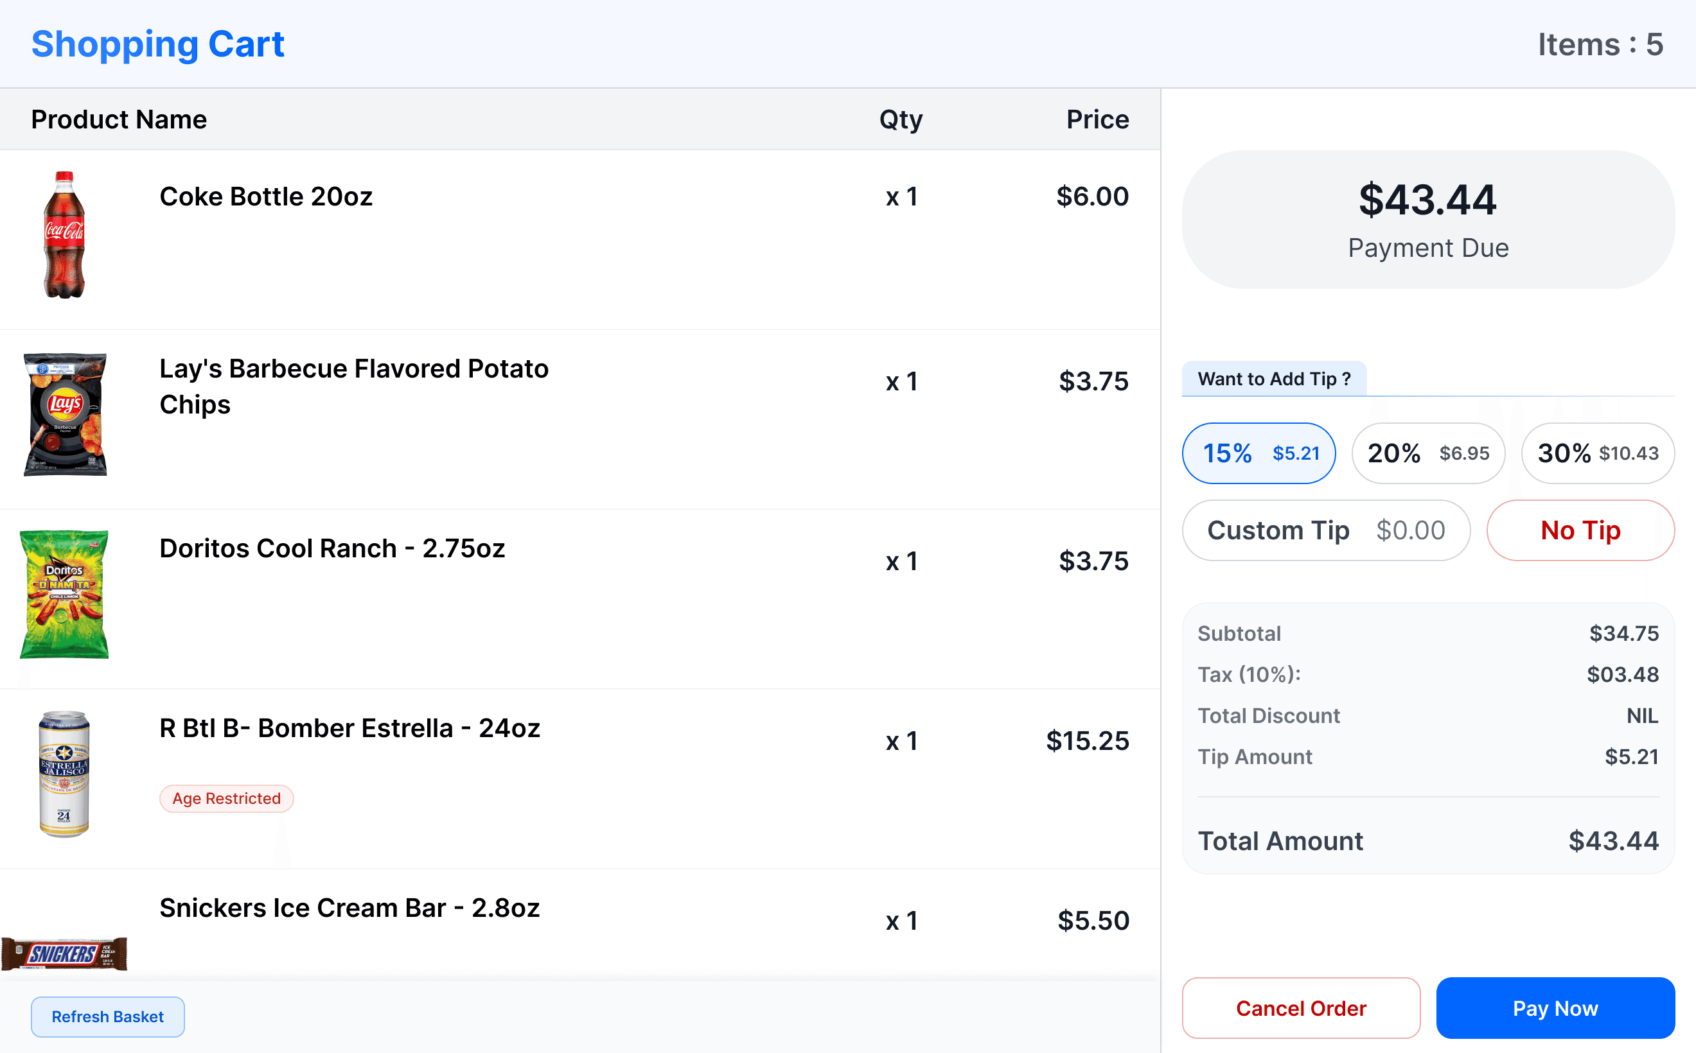Click the $43.44 Payment Due panel
This screenshot has width=1696, height=1053.
pos(1427,220)
